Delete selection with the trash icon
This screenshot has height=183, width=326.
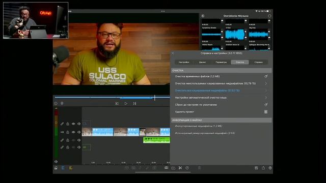(x=199, y=168)
